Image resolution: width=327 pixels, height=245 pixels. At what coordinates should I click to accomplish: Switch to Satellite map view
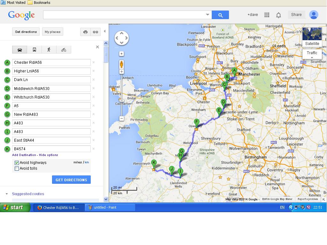(312, 37)
